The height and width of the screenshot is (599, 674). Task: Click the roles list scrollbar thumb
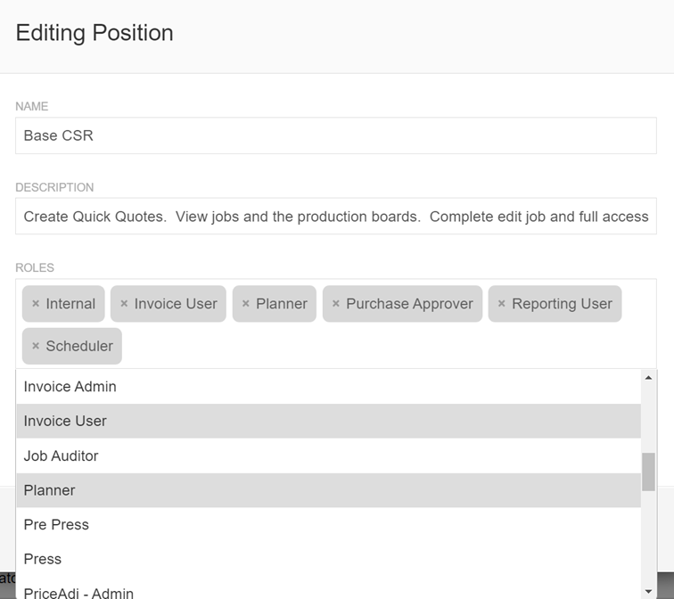tap(648, 472)
